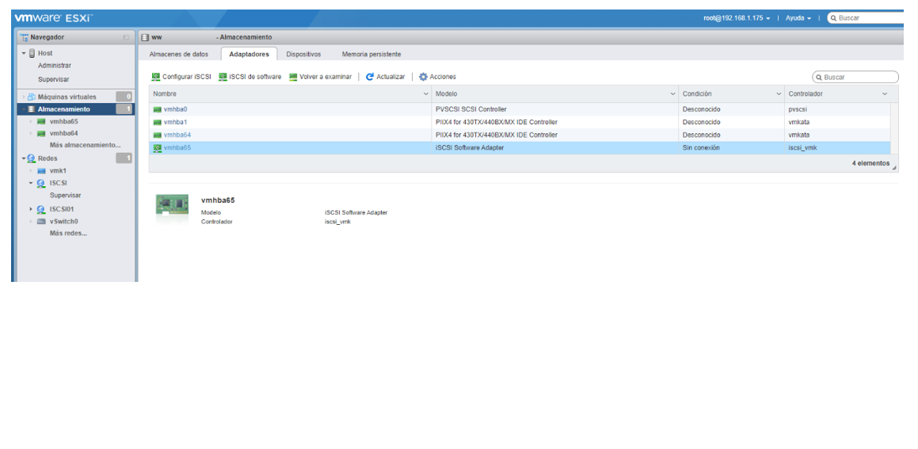The width and height of the screenshot is (918, 449).
Task: Open the Memoria persistente tab
Action: [x=371, y=54]
